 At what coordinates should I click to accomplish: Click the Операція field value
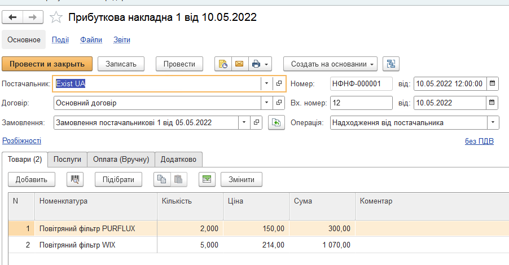[x=409, y=122]
